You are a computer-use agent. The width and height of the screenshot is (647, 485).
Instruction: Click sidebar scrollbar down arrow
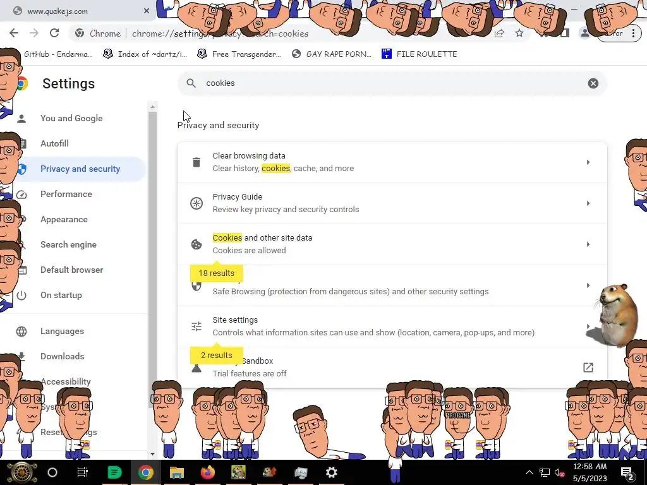[152, 453]
